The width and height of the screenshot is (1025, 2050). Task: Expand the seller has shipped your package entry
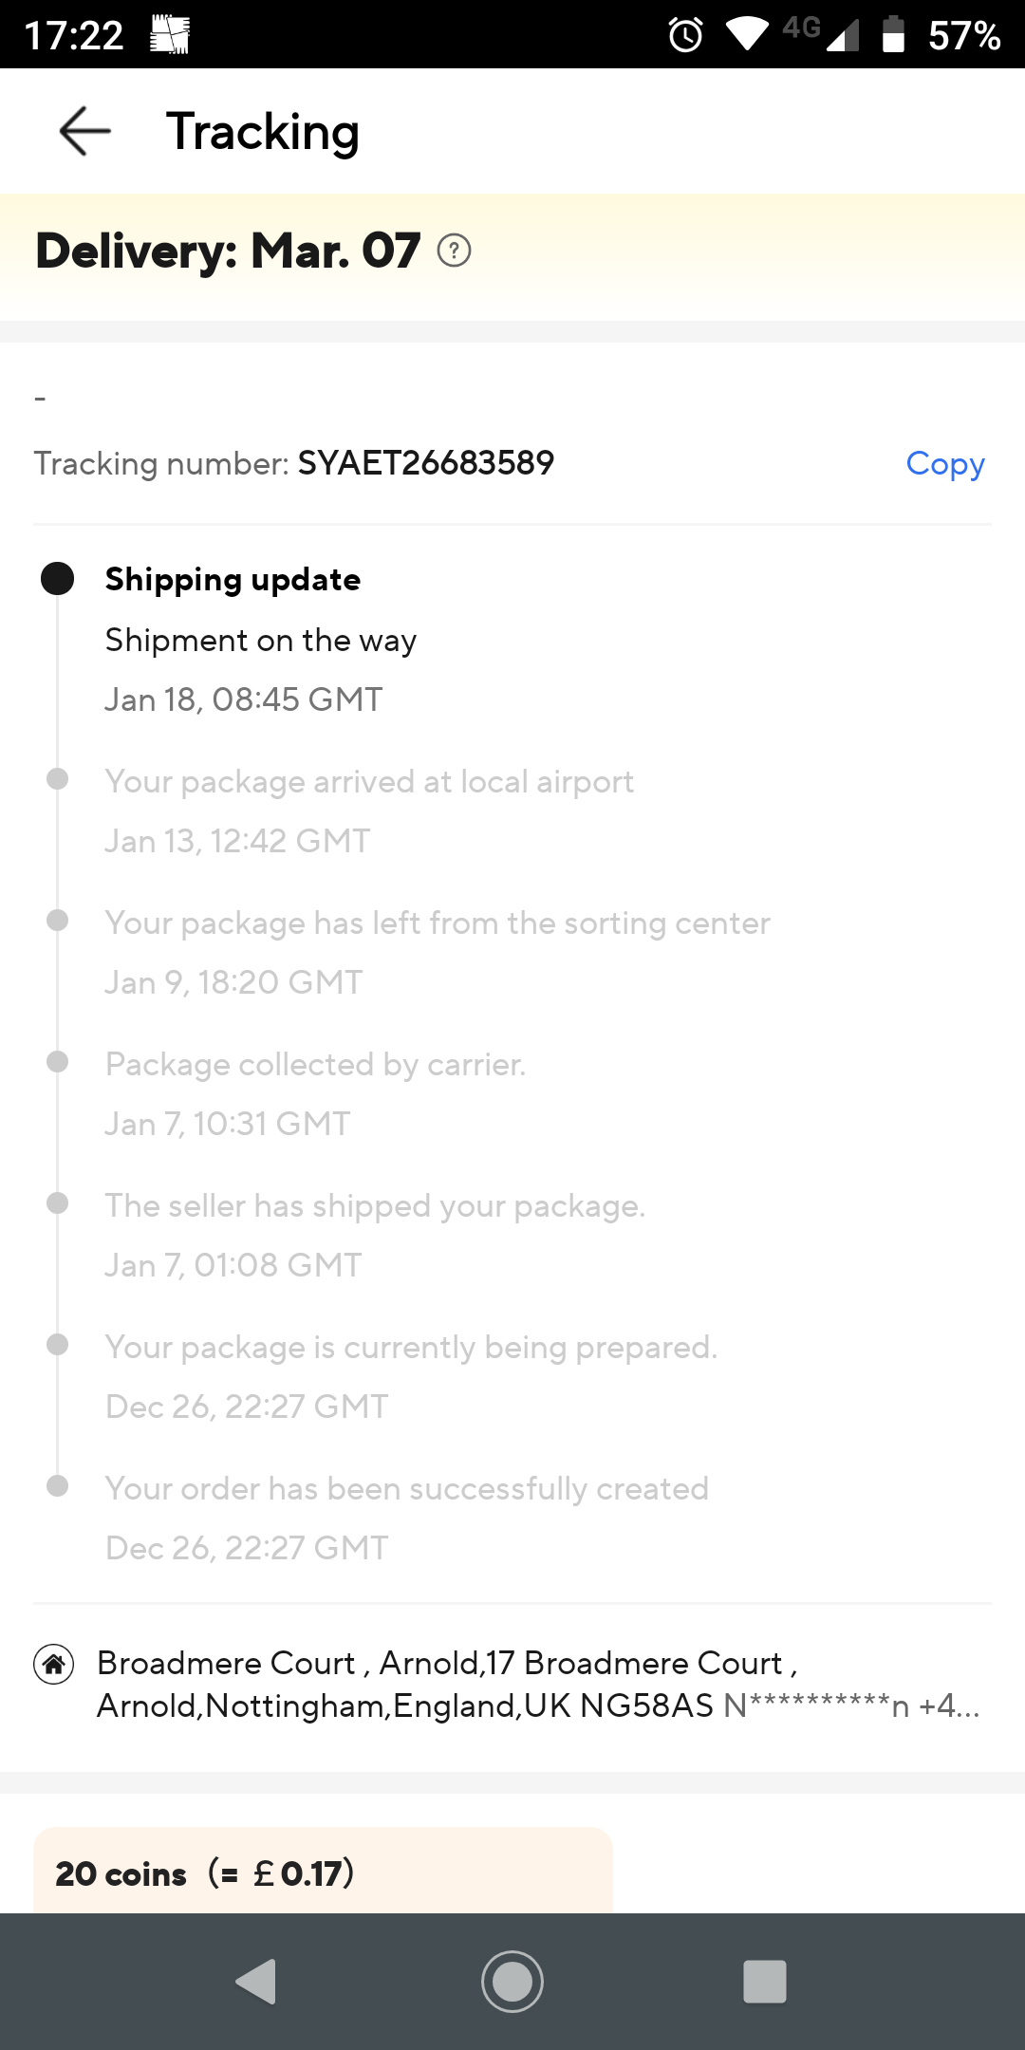[376, 1205]
